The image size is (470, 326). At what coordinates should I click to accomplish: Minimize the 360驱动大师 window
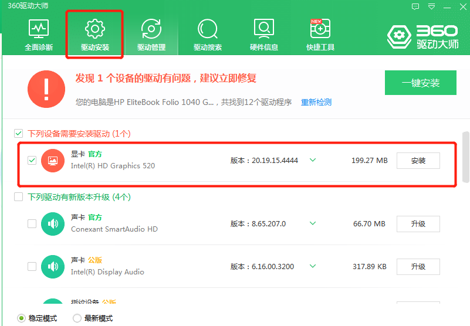(447, 7)
